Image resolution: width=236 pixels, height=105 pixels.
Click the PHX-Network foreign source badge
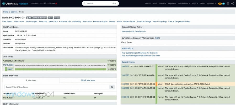coord(40,18)
